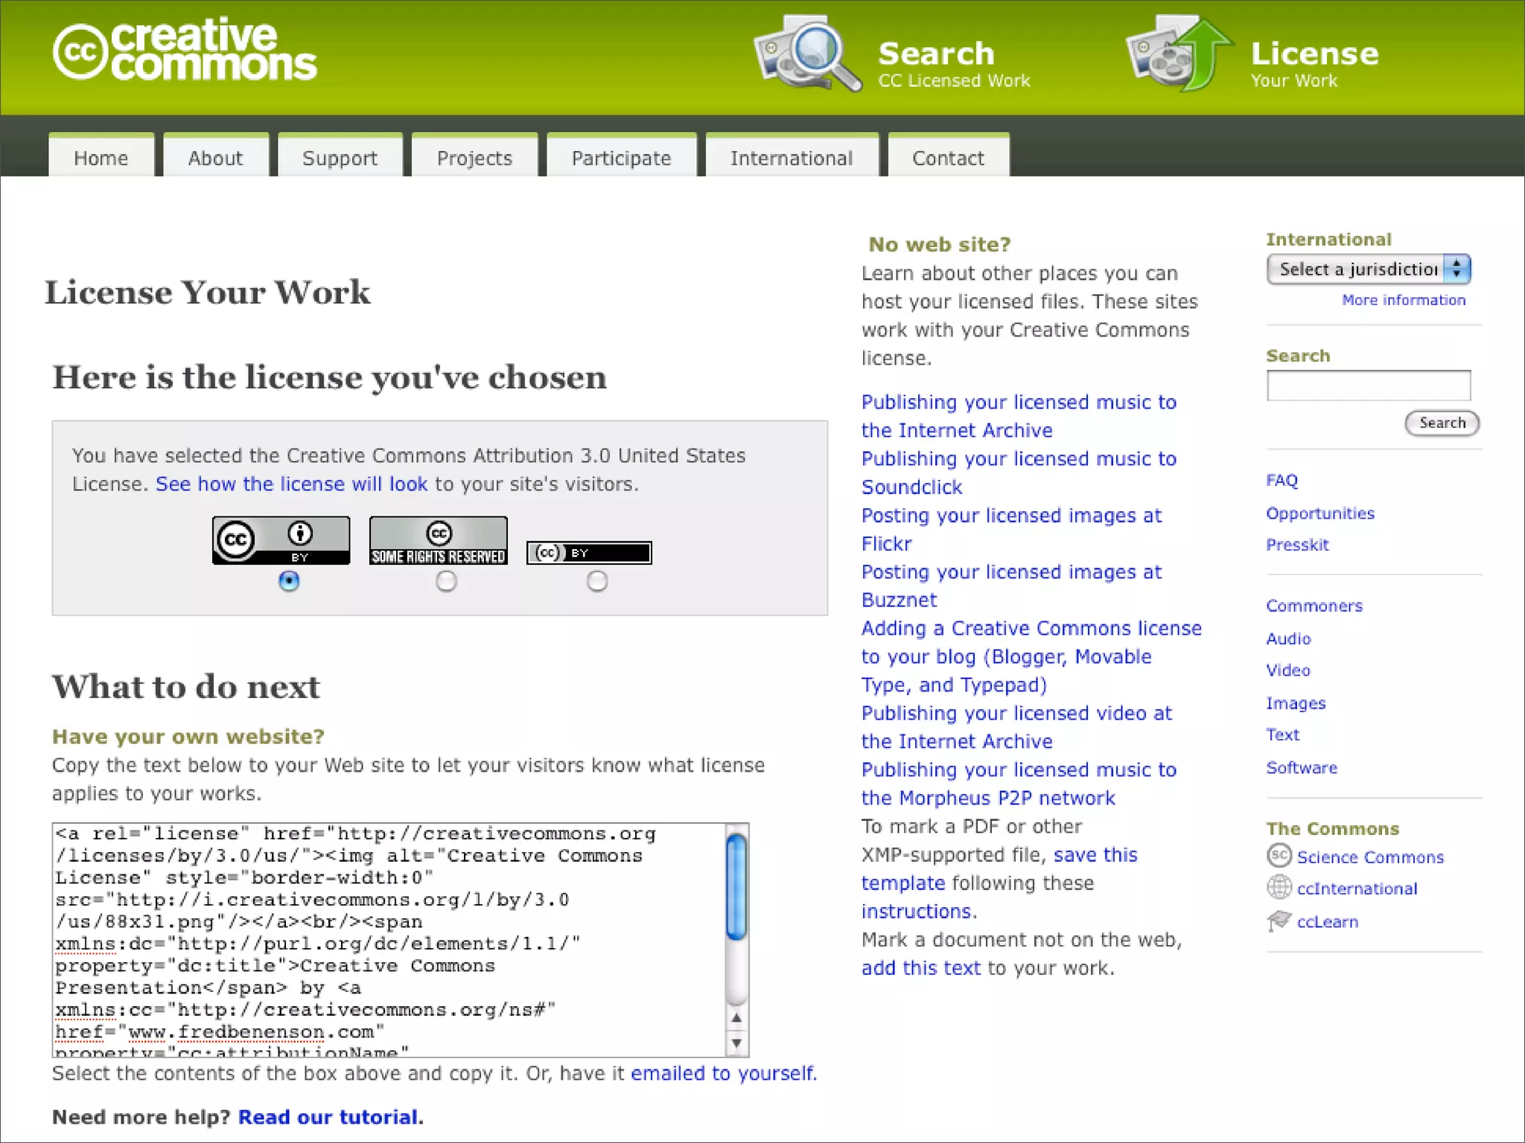Image resolution: width=1525 pixels, height=1143 pixels.
Task: Click code box scrollbar down arrow
Action: 736,1043
